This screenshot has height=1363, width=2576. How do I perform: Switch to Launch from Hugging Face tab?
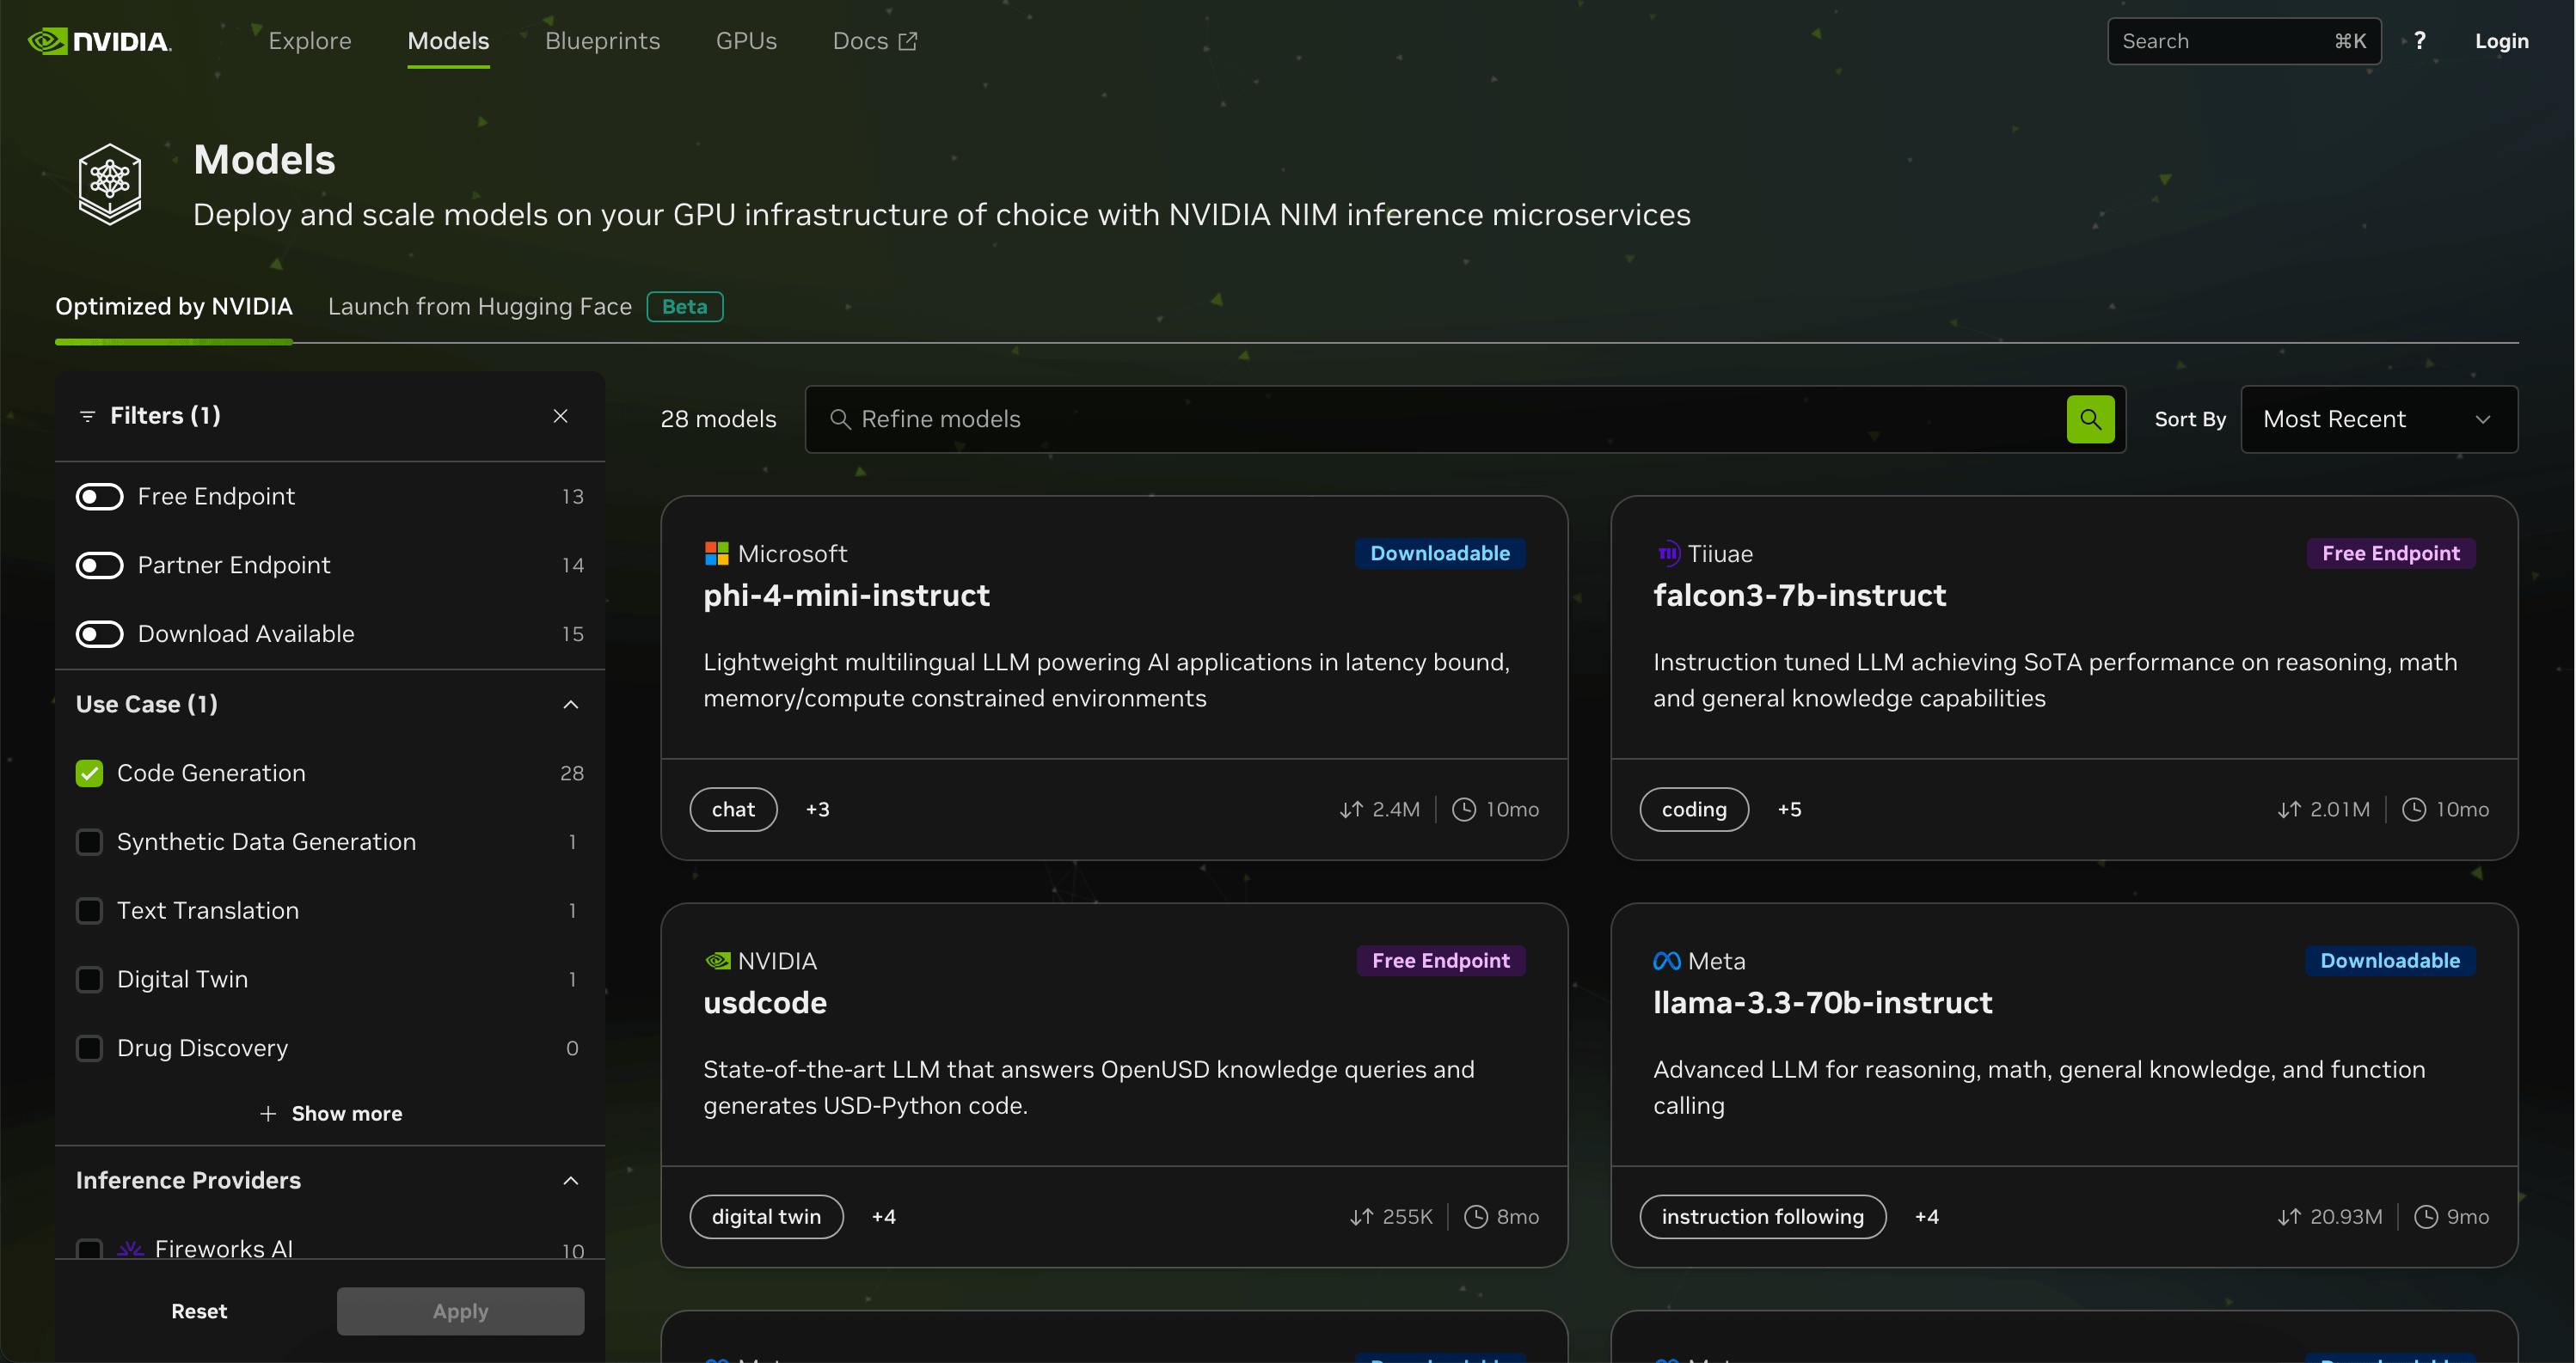480,307
